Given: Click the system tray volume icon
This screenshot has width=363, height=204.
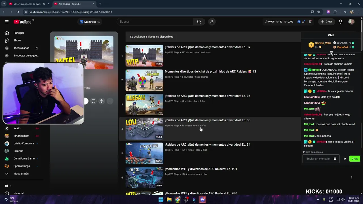Looking at the screenshot, I should [343, 199].
